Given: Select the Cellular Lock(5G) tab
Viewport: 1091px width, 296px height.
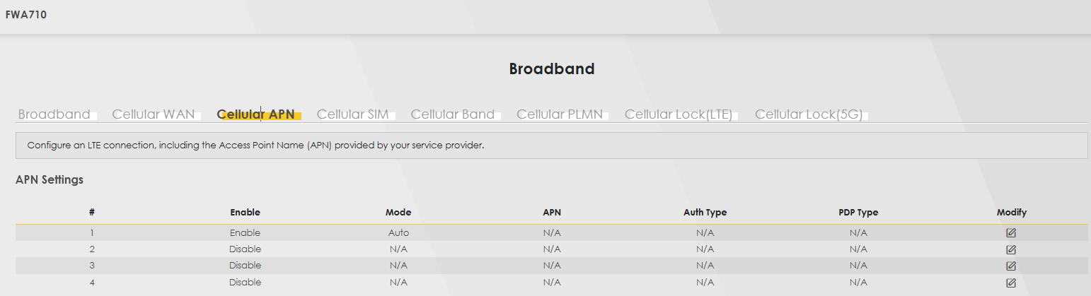Looking at the screenshot, I should pos(809,114).
